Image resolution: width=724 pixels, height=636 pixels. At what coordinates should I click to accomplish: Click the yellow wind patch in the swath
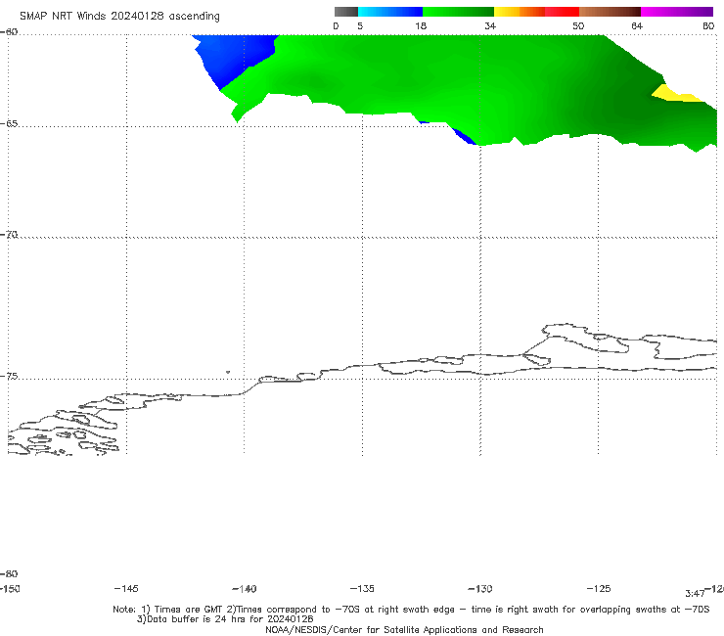[x=674, y=94]
